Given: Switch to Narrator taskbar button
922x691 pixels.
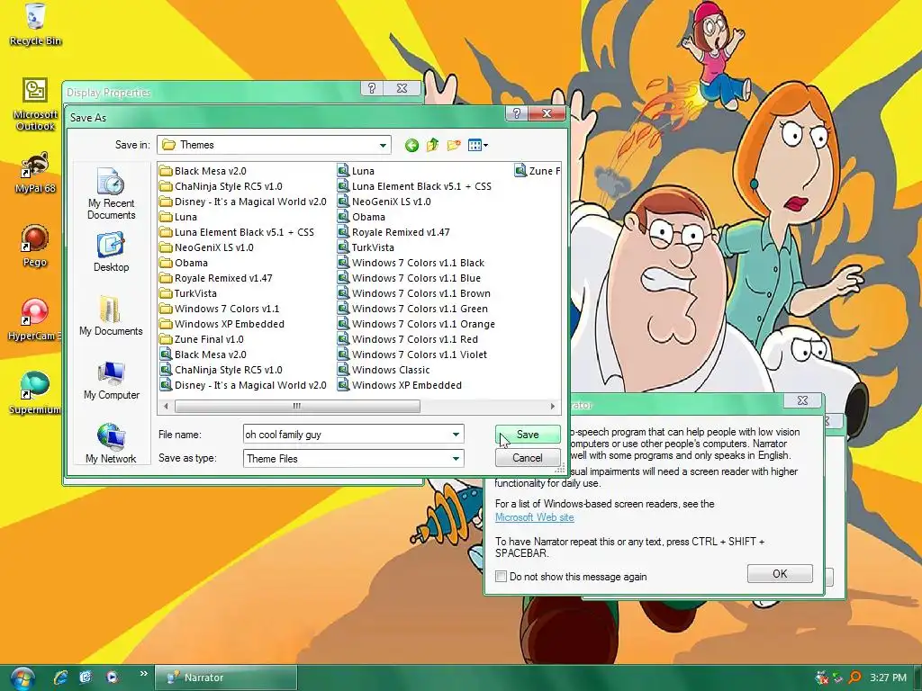Looking at the screenshot, I should 226,678.
